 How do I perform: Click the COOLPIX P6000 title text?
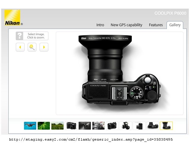(x=170, y=13)
